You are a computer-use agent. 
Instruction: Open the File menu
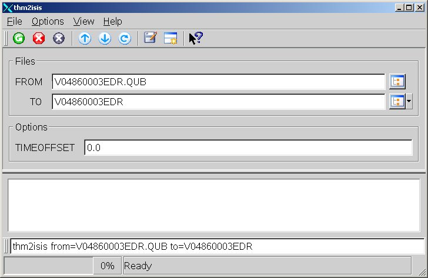point(15,21)
